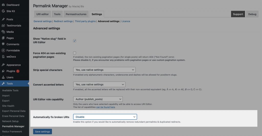Select the Settings tab
This screenshot has height=136, width=262.
(x=97, y=14)
